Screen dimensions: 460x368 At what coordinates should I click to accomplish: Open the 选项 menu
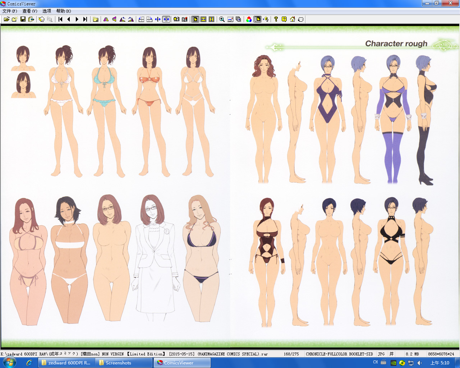coord(47,11)
